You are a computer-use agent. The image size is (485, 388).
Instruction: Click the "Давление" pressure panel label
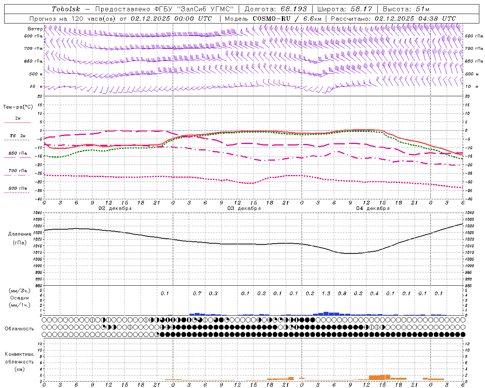20,234
